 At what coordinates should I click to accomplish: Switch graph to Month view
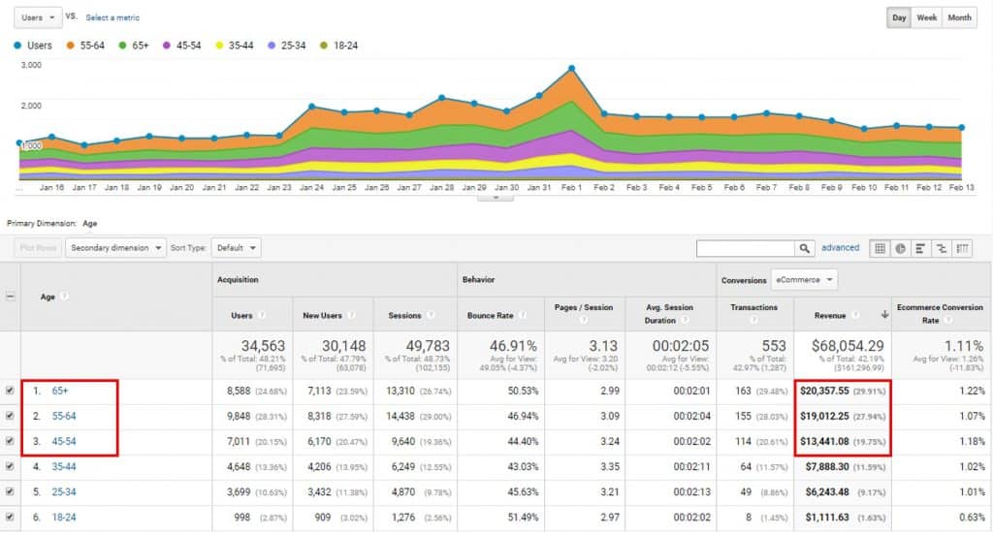959,17
